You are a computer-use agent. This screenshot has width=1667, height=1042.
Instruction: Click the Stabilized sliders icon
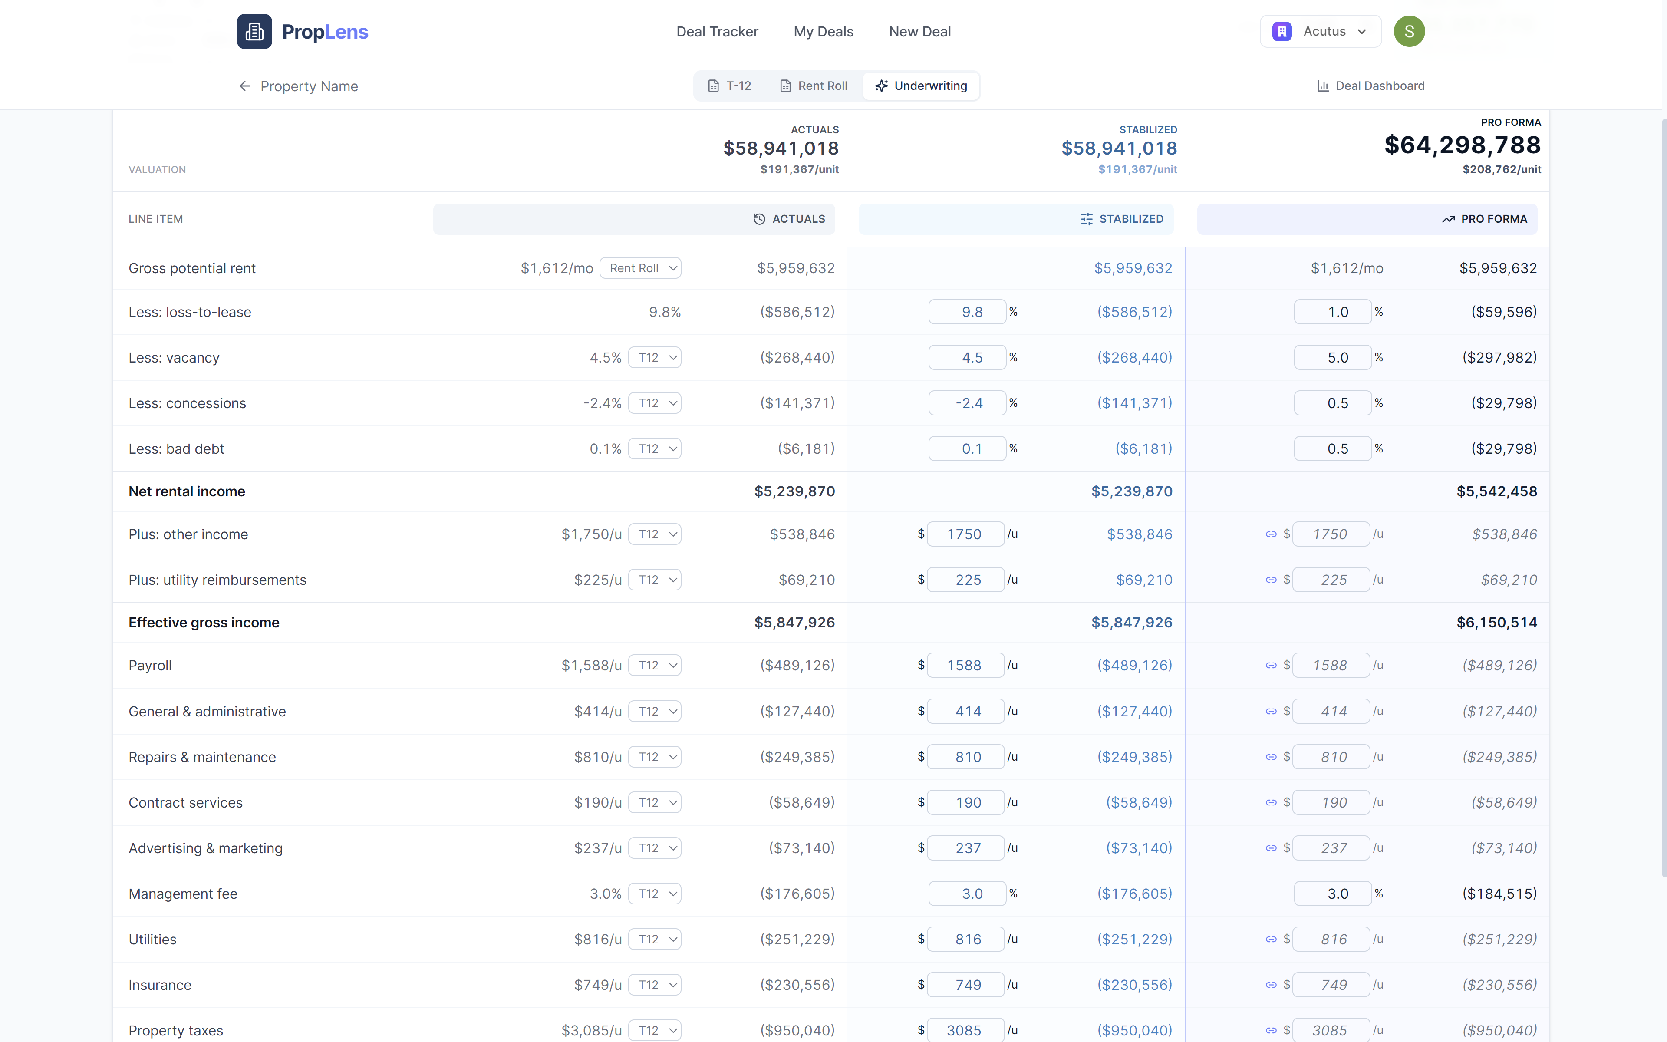(1086, 219)
